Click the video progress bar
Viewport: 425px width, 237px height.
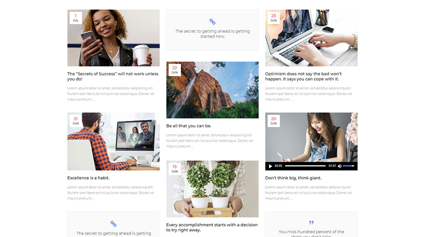pyautogui.click(x=305, y=166)
